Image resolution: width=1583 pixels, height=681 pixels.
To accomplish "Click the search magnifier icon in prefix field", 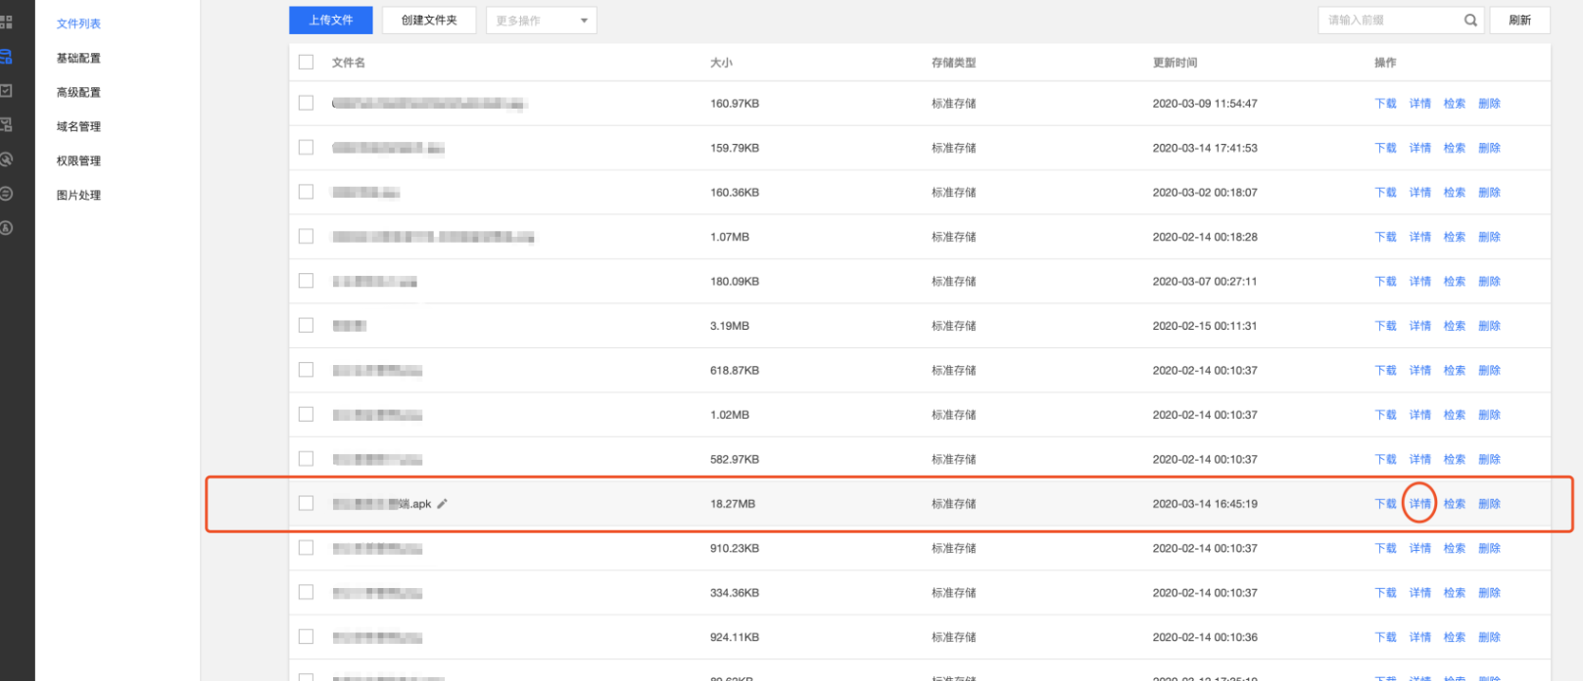I will (x=1470, y=21).
